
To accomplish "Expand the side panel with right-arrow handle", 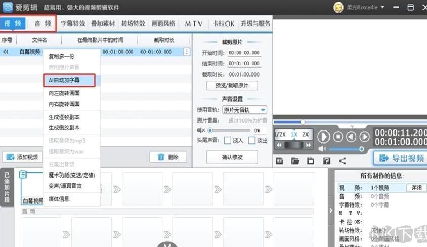I will [330, 210].
